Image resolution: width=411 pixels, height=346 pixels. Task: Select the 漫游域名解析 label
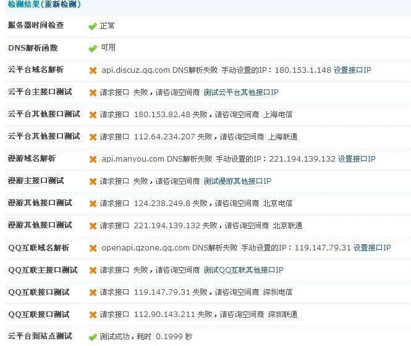[32, 159]
